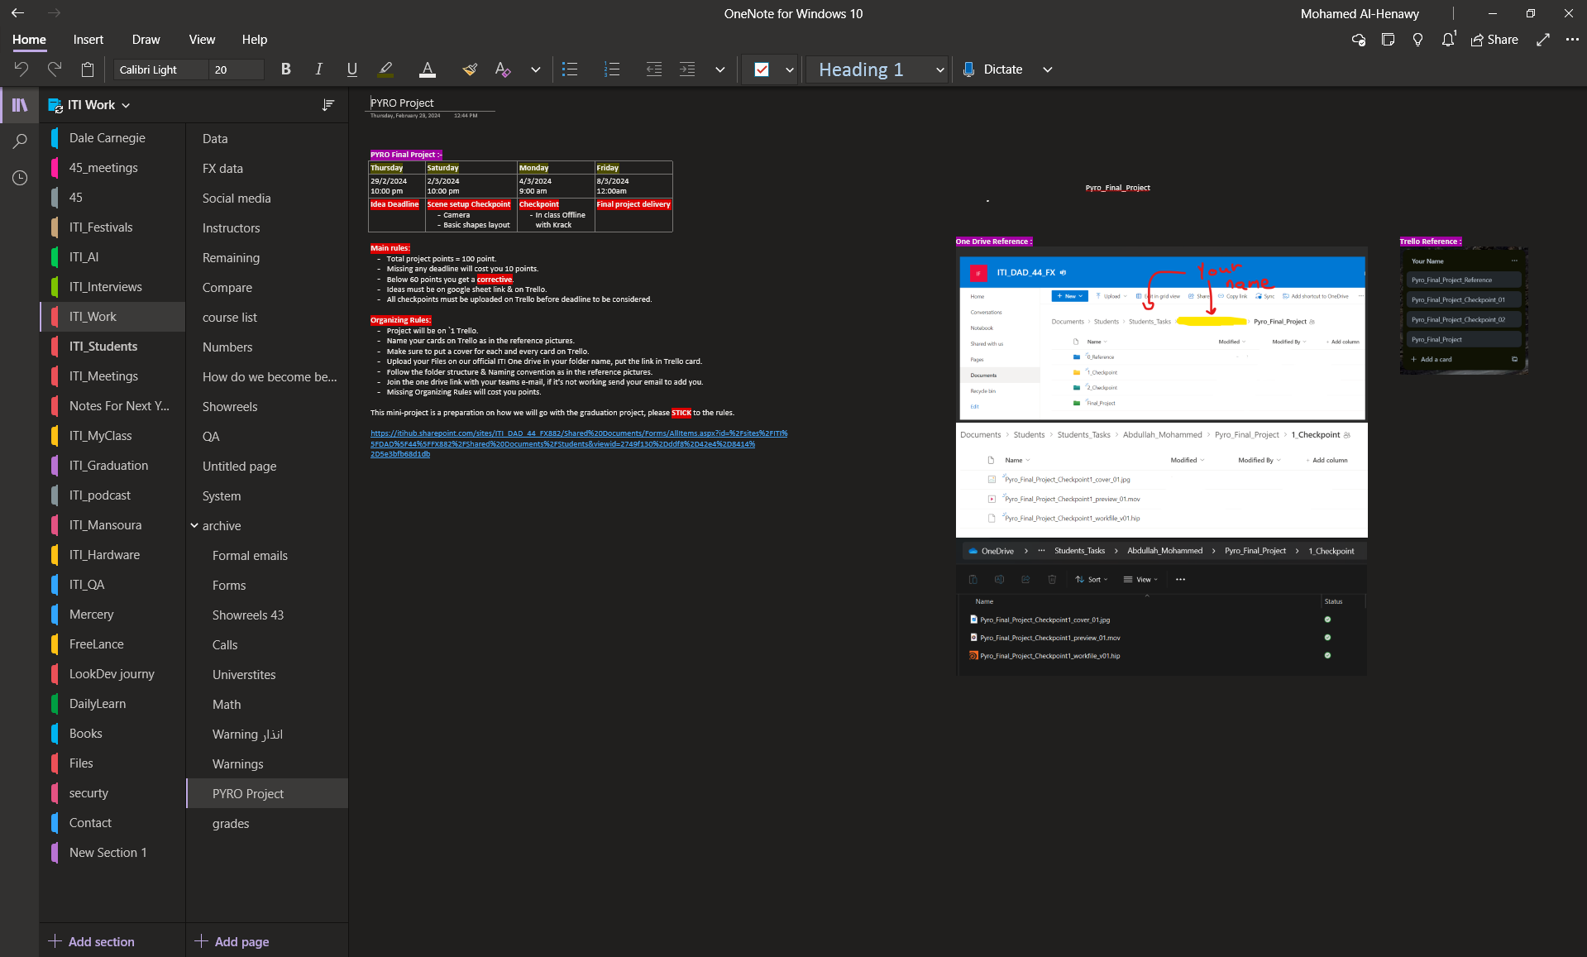Switch to the Draw tab
Viewport: 1587px width, 957px height.
click(x=146, y=40)
